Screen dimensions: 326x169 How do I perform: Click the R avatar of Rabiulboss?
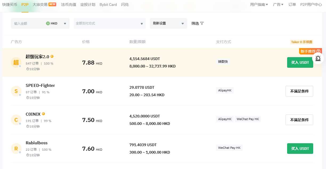coord(16,149)
